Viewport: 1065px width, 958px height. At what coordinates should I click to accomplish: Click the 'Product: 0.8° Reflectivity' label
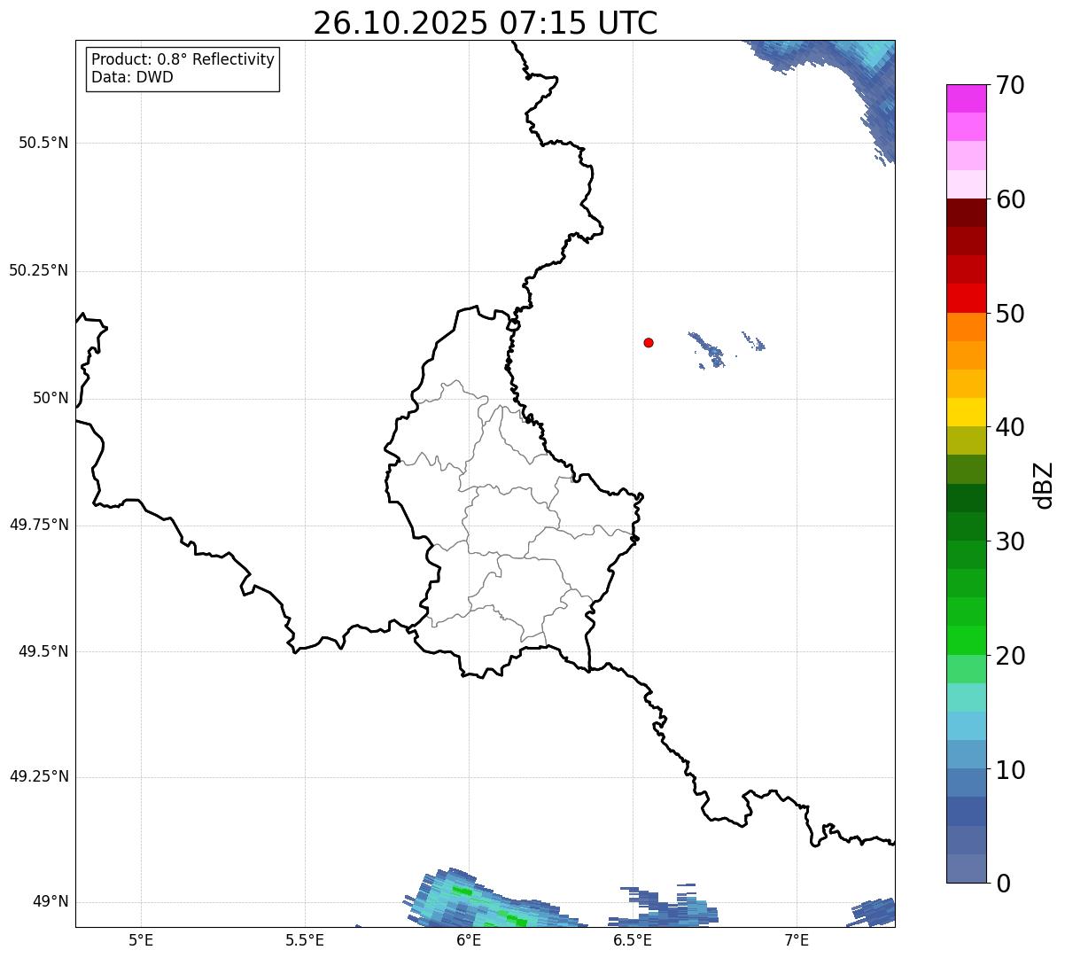(183, 59)
